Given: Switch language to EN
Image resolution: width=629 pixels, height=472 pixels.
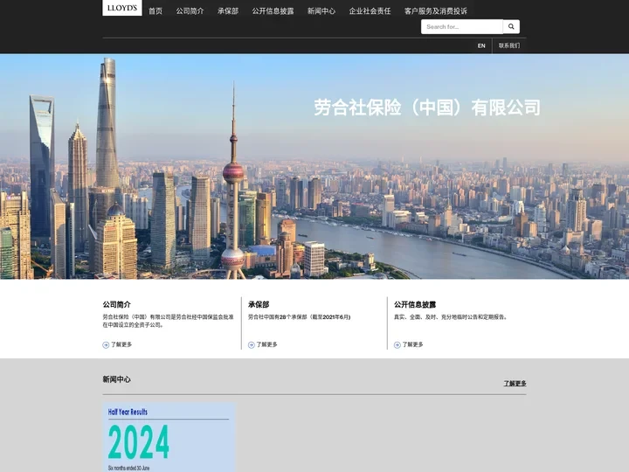Looking at the screenshot, I should coord(481,45).
